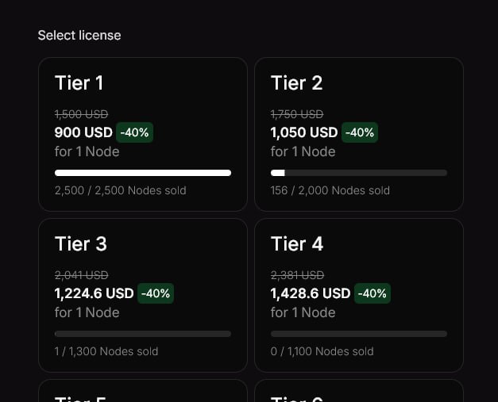Click the 900 USD price
The width and height of the screenshot is (498, 402).
83,132
